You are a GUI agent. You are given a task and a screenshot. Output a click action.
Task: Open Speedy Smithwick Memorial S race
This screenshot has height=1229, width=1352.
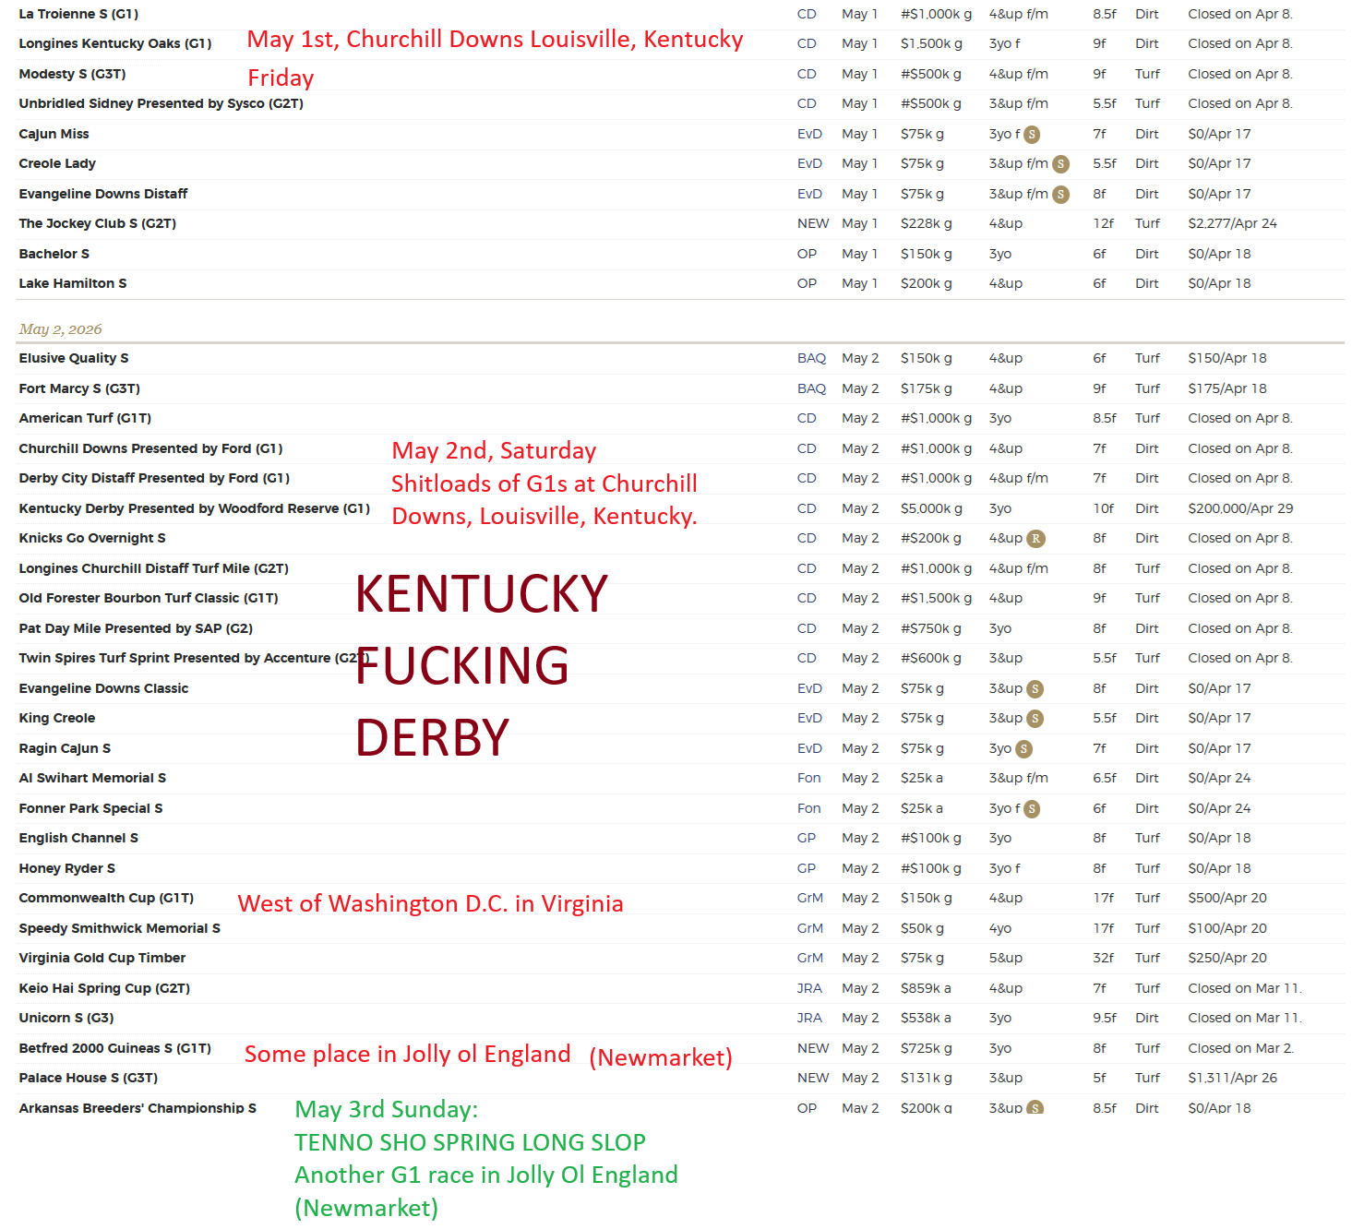click(x=119, y=928)
